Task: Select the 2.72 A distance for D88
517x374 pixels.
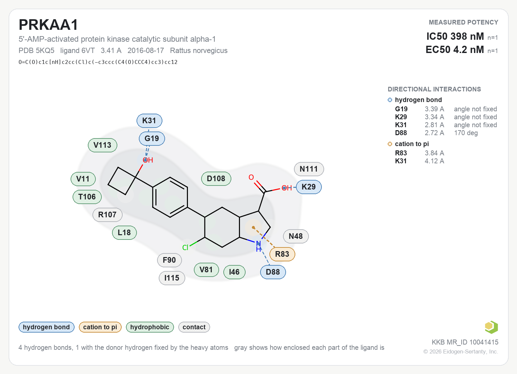Action: pos(434,133)
